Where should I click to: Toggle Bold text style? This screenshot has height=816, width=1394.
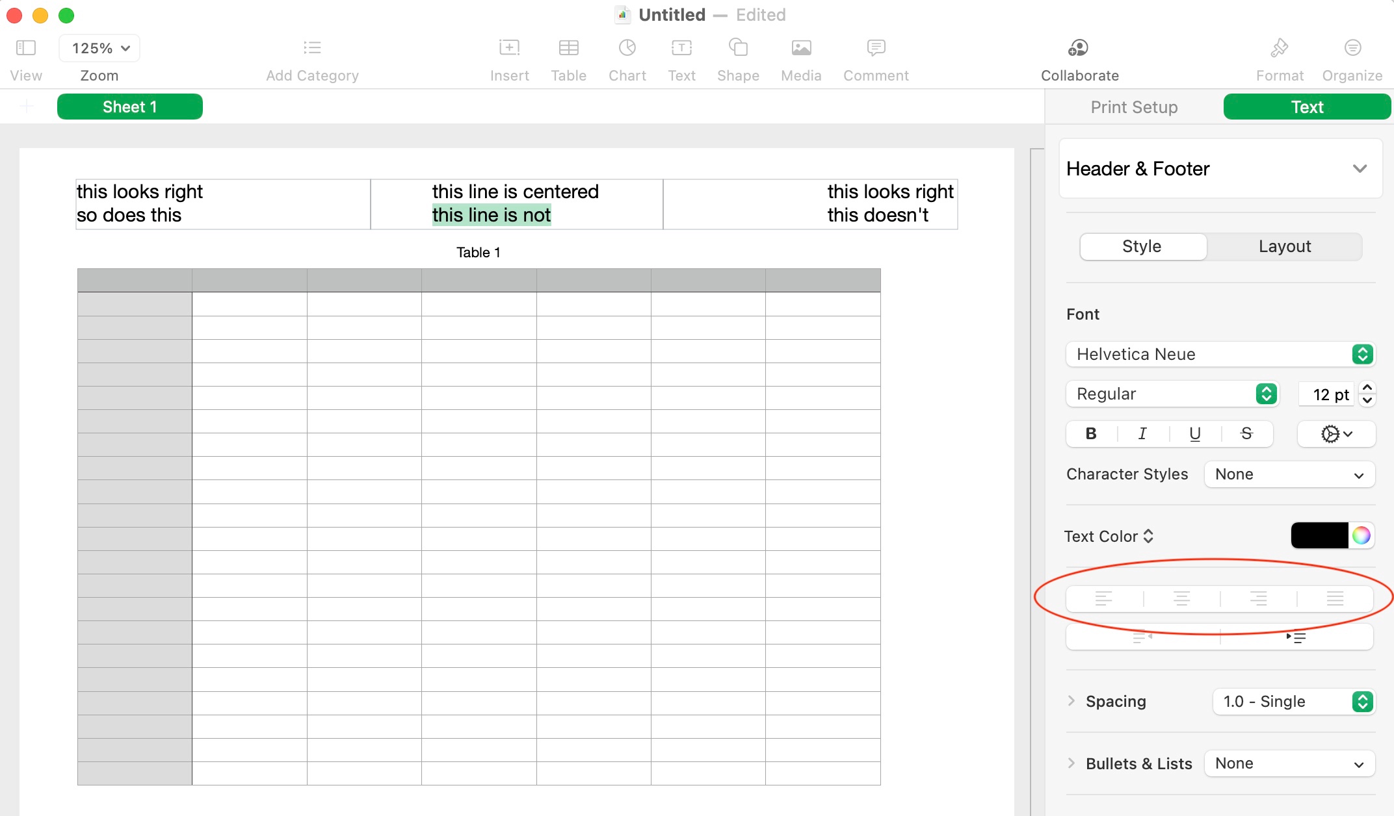(x=1091, y=434)
